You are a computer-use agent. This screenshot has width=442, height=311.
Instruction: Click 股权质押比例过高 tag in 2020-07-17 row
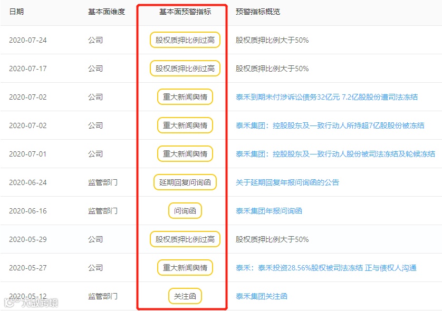185,69
